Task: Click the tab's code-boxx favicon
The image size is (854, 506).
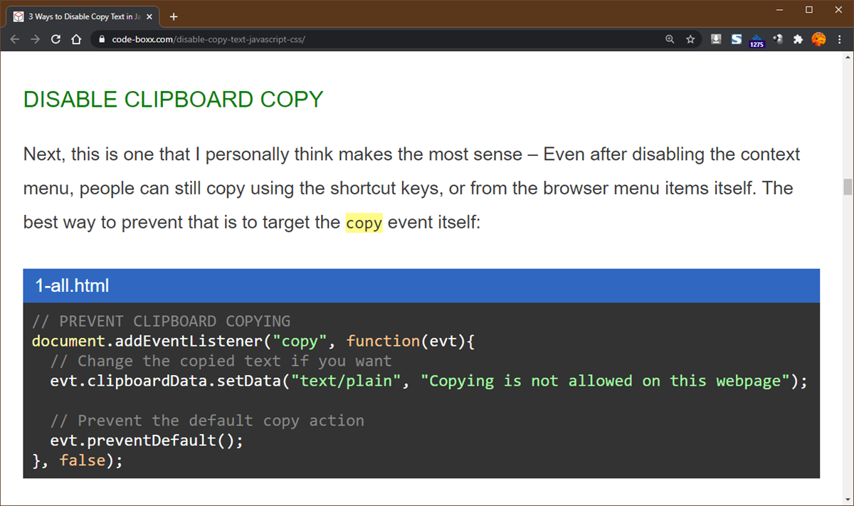Action: pos(19,16)
